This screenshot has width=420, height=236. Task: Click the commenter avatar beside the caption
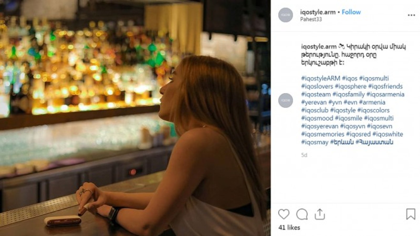286,100
